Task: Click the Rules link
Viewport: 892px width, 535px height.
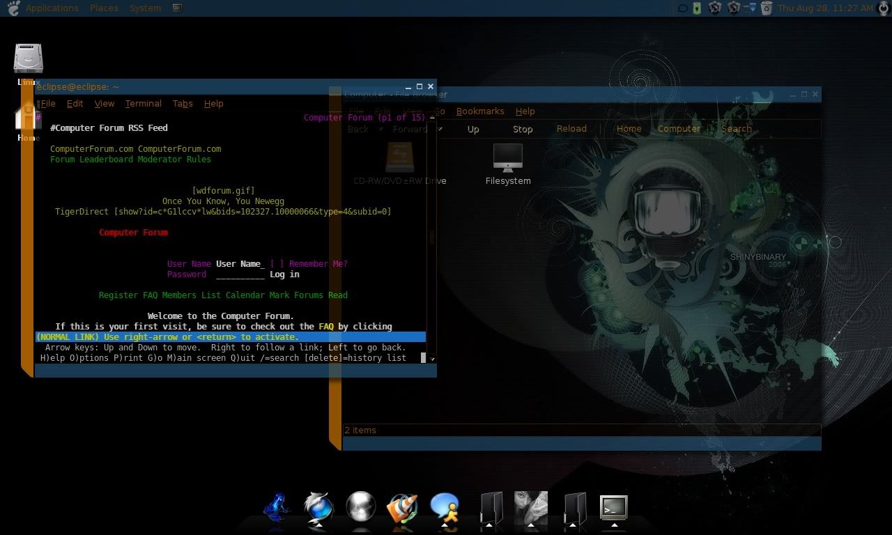Action: [x=199, y=160]
